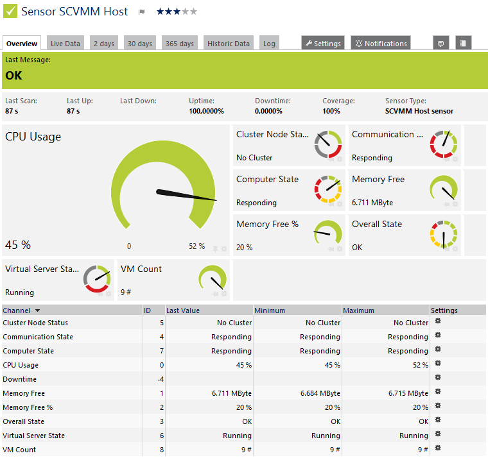
Task: Open settings gear for Communication State row
Action: point(438,335)
